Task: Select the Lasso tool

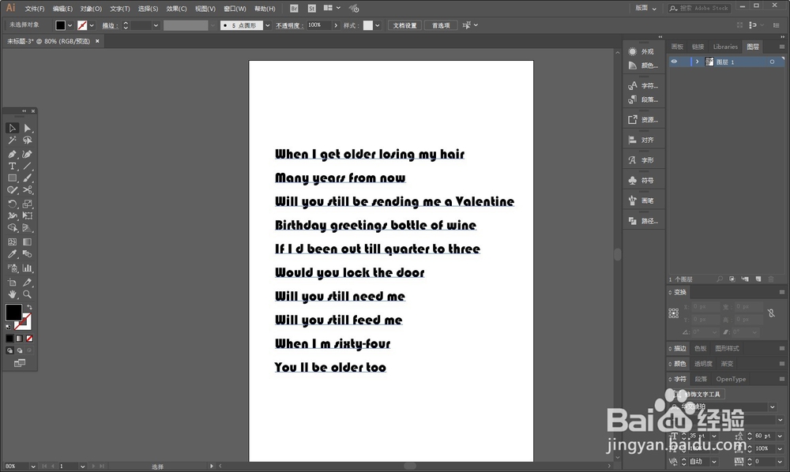Action: pyautogui.click(x=27, y=140)
